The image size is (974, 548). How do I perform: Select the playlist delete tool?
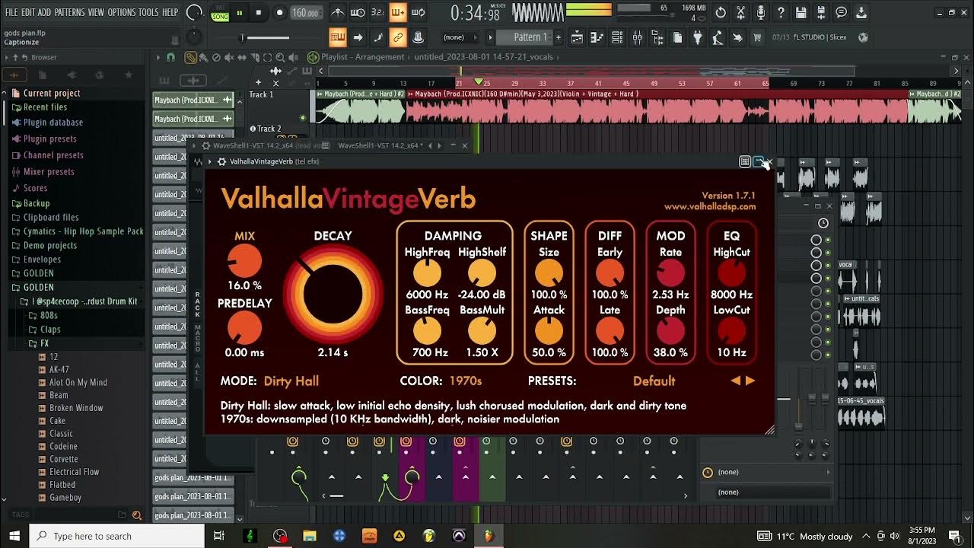217,57
